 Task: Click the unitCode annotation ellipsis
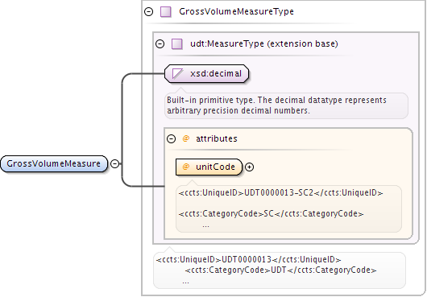[x=205, y=225]
